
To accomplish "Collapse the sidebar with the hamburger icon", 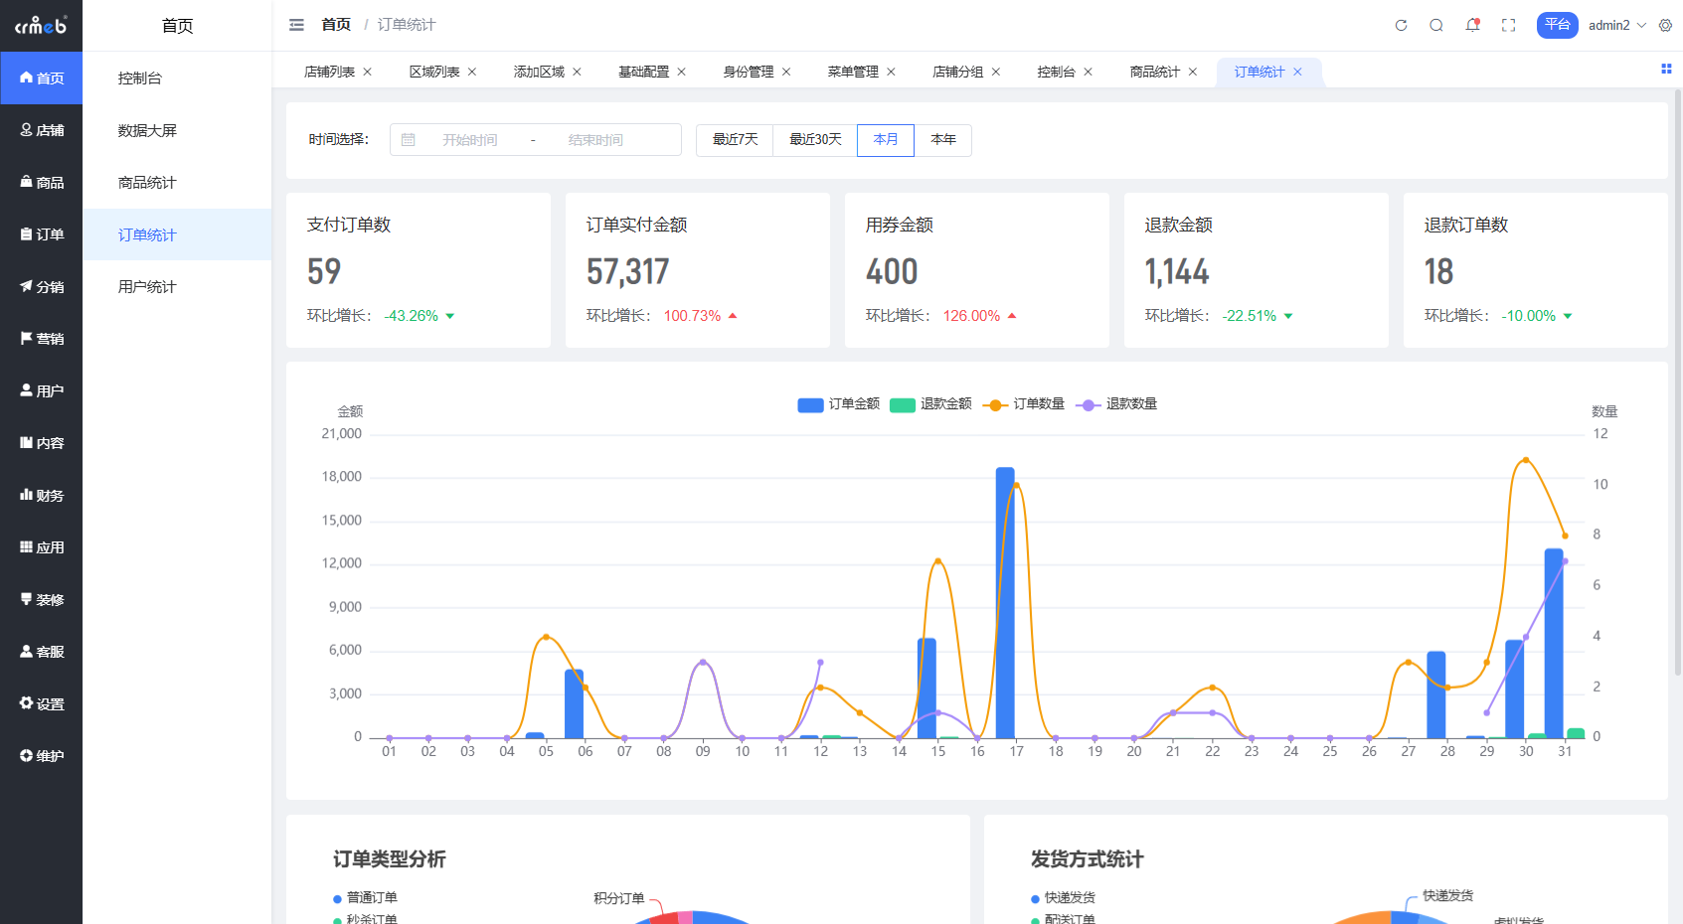I will coord(296,25).
